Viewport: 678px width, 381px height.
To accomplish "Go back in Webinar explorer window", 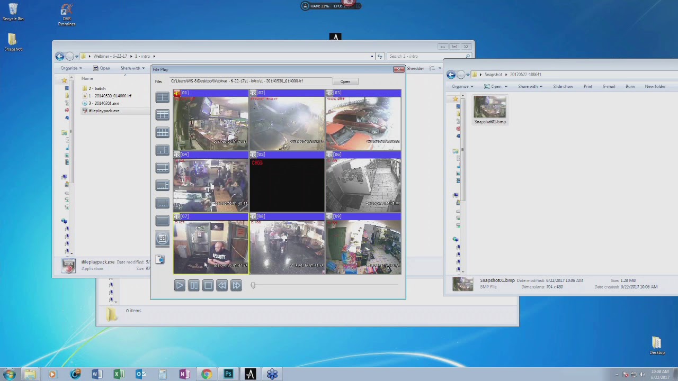I will coord(60,56).
